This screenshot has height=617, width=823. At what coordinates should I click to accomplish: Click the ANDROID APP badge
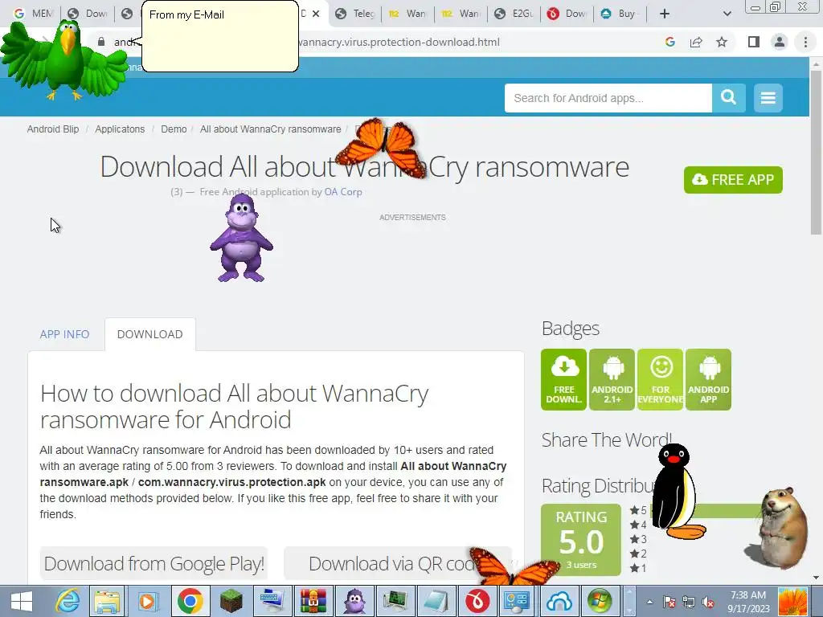(x=709, y=379)
